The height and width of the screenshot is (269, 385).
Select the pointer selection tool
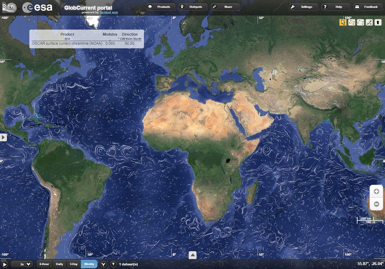tap(343, 22)
